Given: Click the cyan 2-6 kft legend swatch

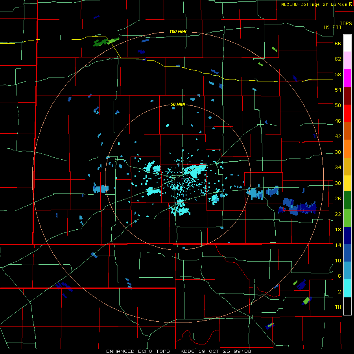Looking at the screenshot, I should (x=347, y=288).
